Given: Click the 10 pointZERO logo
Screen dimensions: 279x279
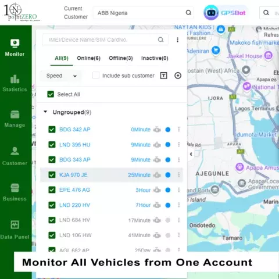Looking at the screenshot, I should point(22,12).
